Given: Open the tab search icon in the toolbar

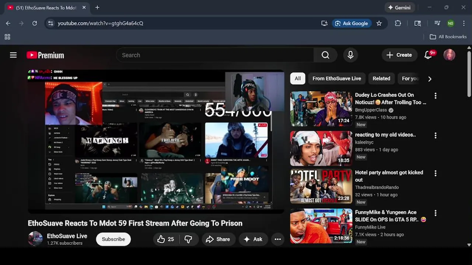Looking at the screenshot, I should coord(417,23).
